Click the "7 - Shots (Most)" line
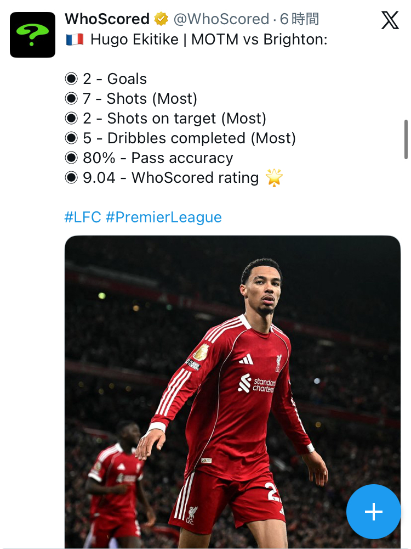 pyautogui.click(x=140, y=99)
